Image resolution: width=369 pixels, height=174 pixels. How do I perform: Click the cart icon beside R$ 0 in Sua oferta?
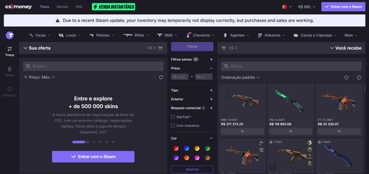pyautogui.click(x=160, y=48)
